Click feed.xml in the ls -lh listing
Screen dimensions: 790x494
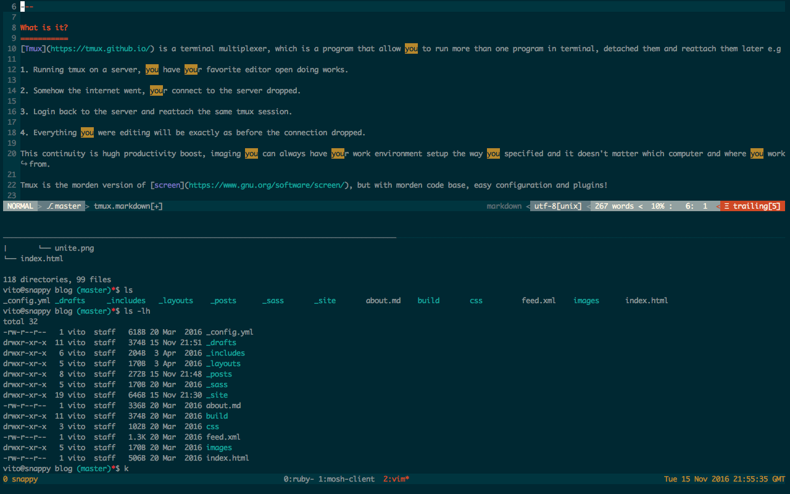pos(223,437)
